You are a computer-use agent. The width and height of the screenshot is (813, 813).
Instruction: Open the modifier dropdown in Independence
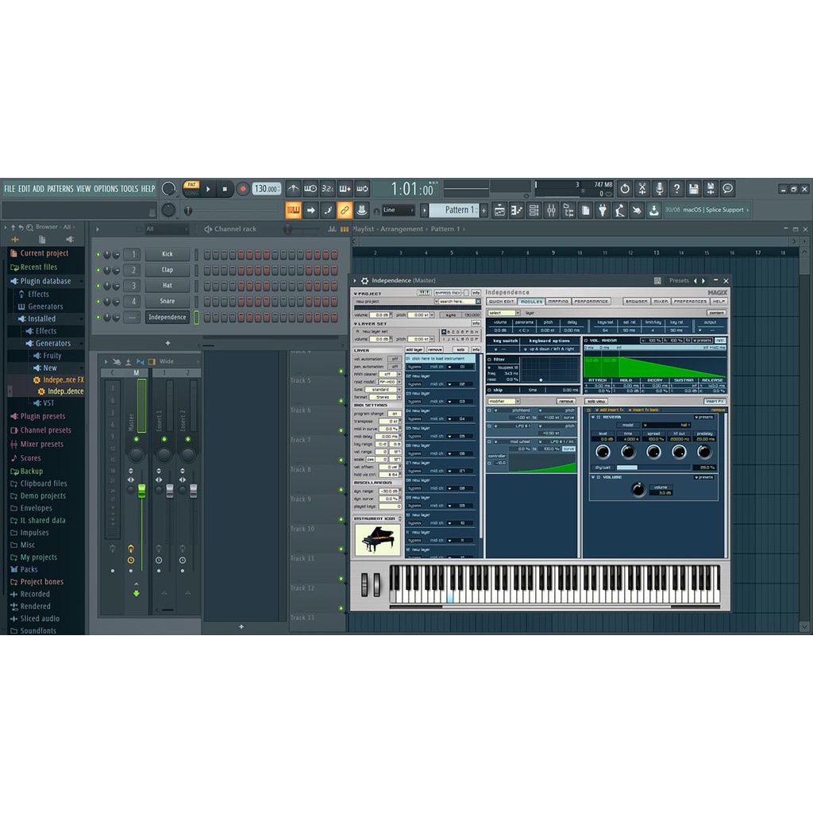(503, 401)
